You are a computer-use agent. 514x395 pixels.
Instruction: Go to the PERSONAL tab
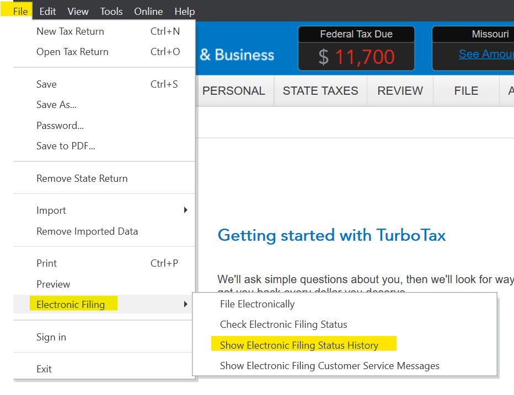pos(233,91)
